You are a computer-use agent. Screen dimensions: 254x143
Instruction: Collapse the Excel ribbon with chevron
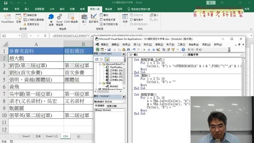point(251,29)
